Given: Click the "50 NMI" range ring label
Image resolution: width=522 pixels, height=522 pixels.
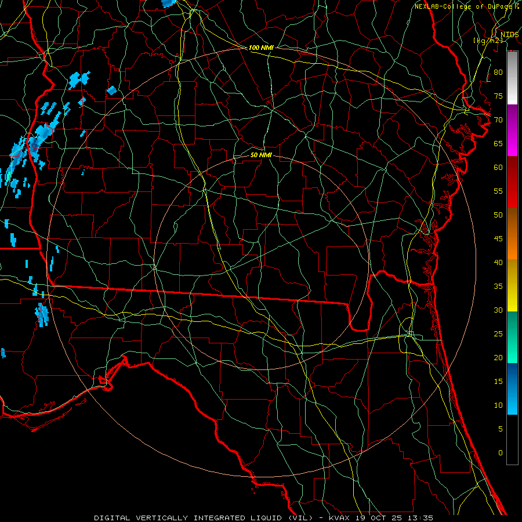Looking at the screenshot, I should coord(261,155).
